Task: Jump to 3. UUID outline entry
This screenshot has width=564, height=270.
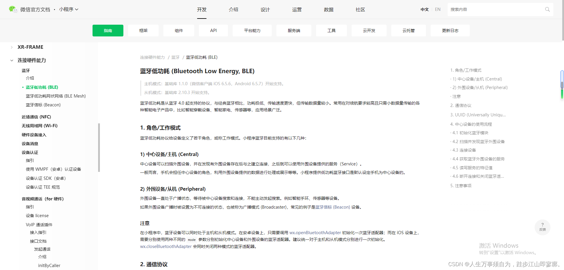Action: pos(478,115)
